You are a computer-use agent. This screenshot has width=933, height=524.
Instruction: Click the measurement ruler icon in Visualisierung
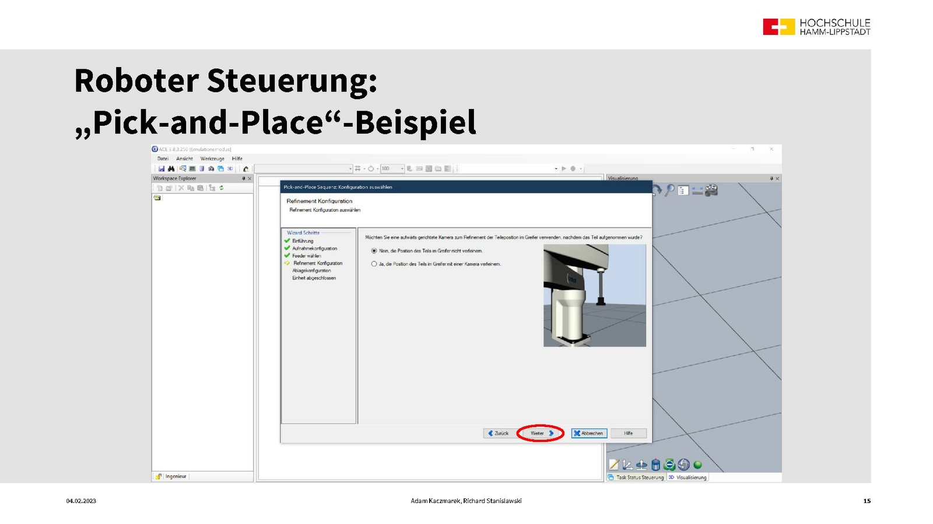click(x=697, y=190)
